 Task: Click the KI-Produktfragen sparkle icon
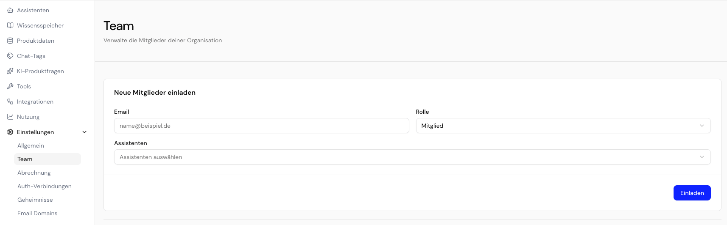click(x=10, y=71)
